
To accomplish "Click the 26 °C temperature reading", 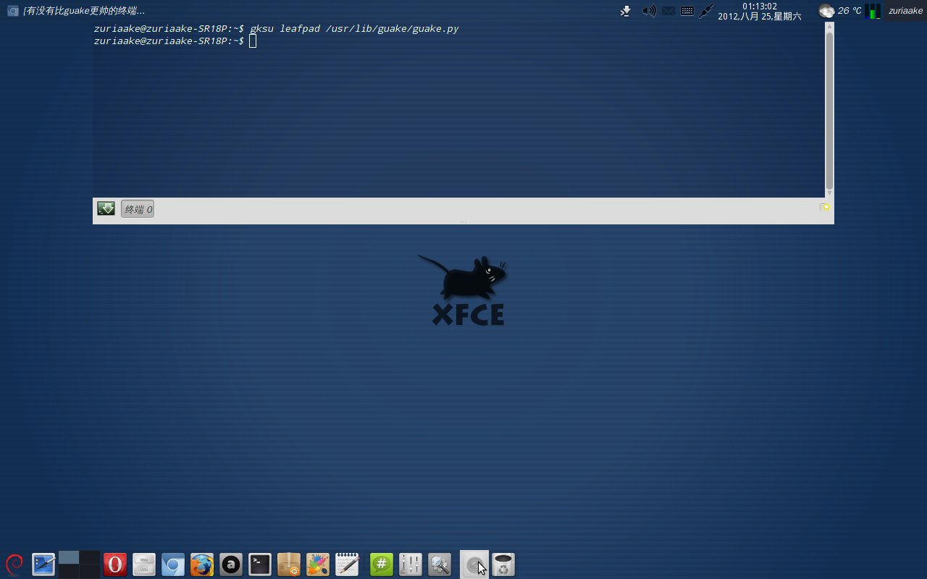I will click(x=850, y=11).
